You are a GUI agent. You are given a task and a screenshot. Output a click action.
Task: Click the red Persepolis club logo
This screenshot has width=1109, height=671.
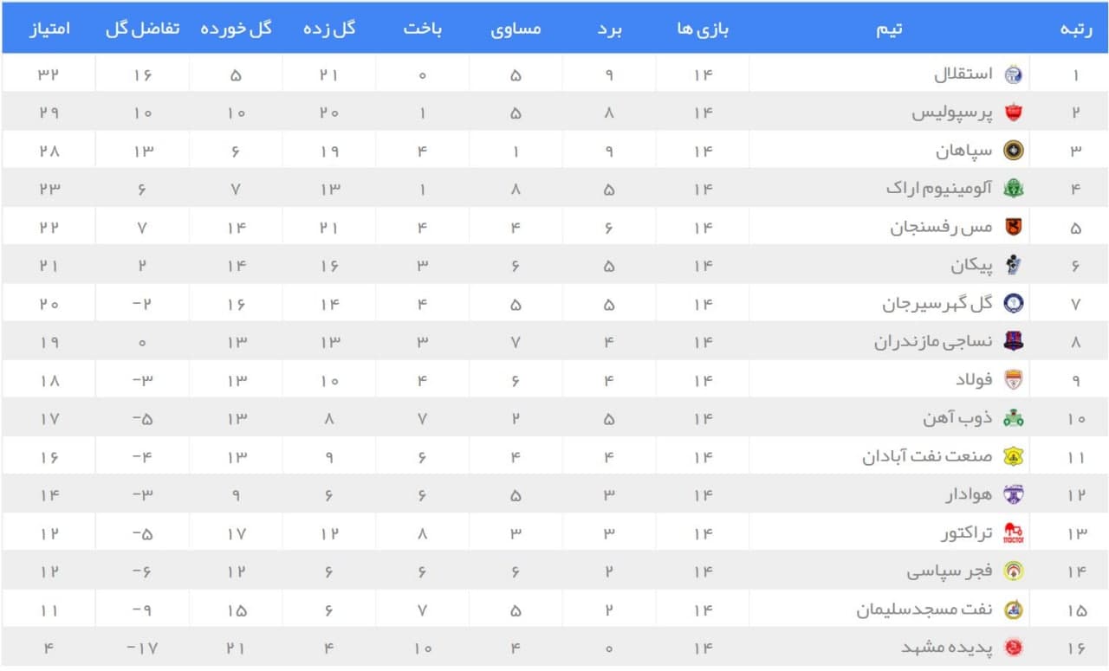pos(1013,113)
